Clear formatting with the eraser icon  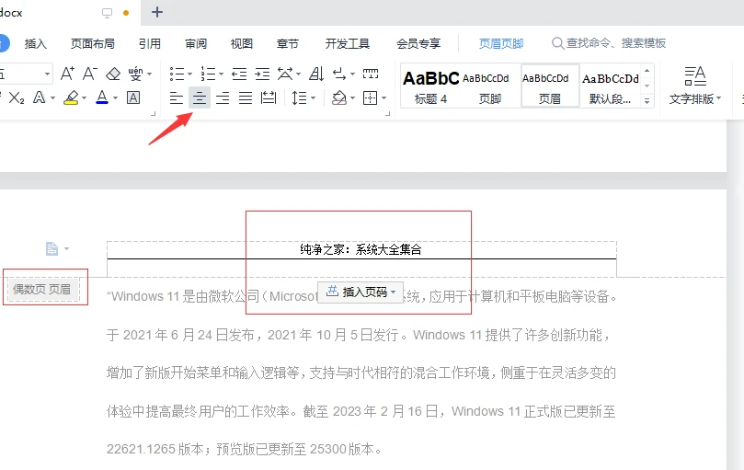tap(113, 75)
